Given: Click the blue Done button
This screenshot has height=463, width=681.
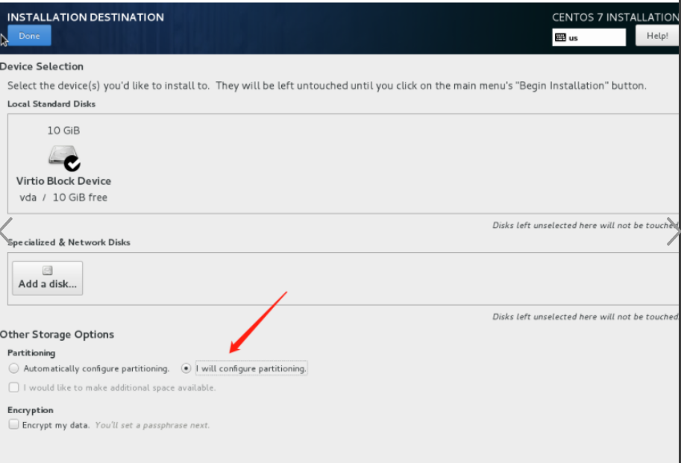Looking at the screenshot, I should (x=29, y=36).
